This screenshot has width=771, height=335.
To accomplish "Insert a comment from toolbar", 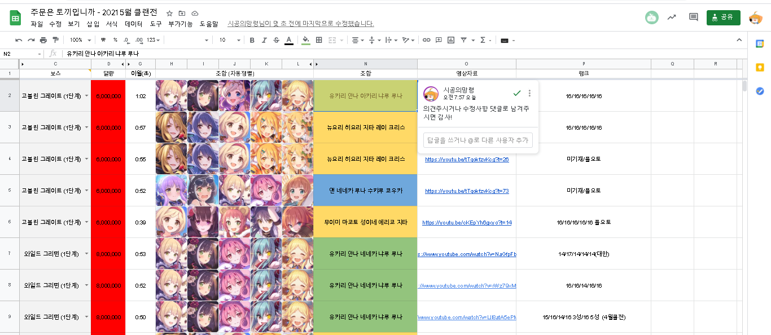I will point(439,40).
